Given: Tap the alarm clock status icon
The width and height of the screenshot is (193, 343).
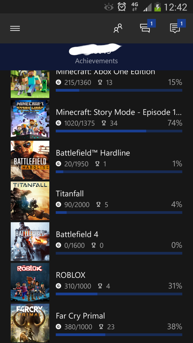Looking at the screenshot, I should tap(122, 7).
